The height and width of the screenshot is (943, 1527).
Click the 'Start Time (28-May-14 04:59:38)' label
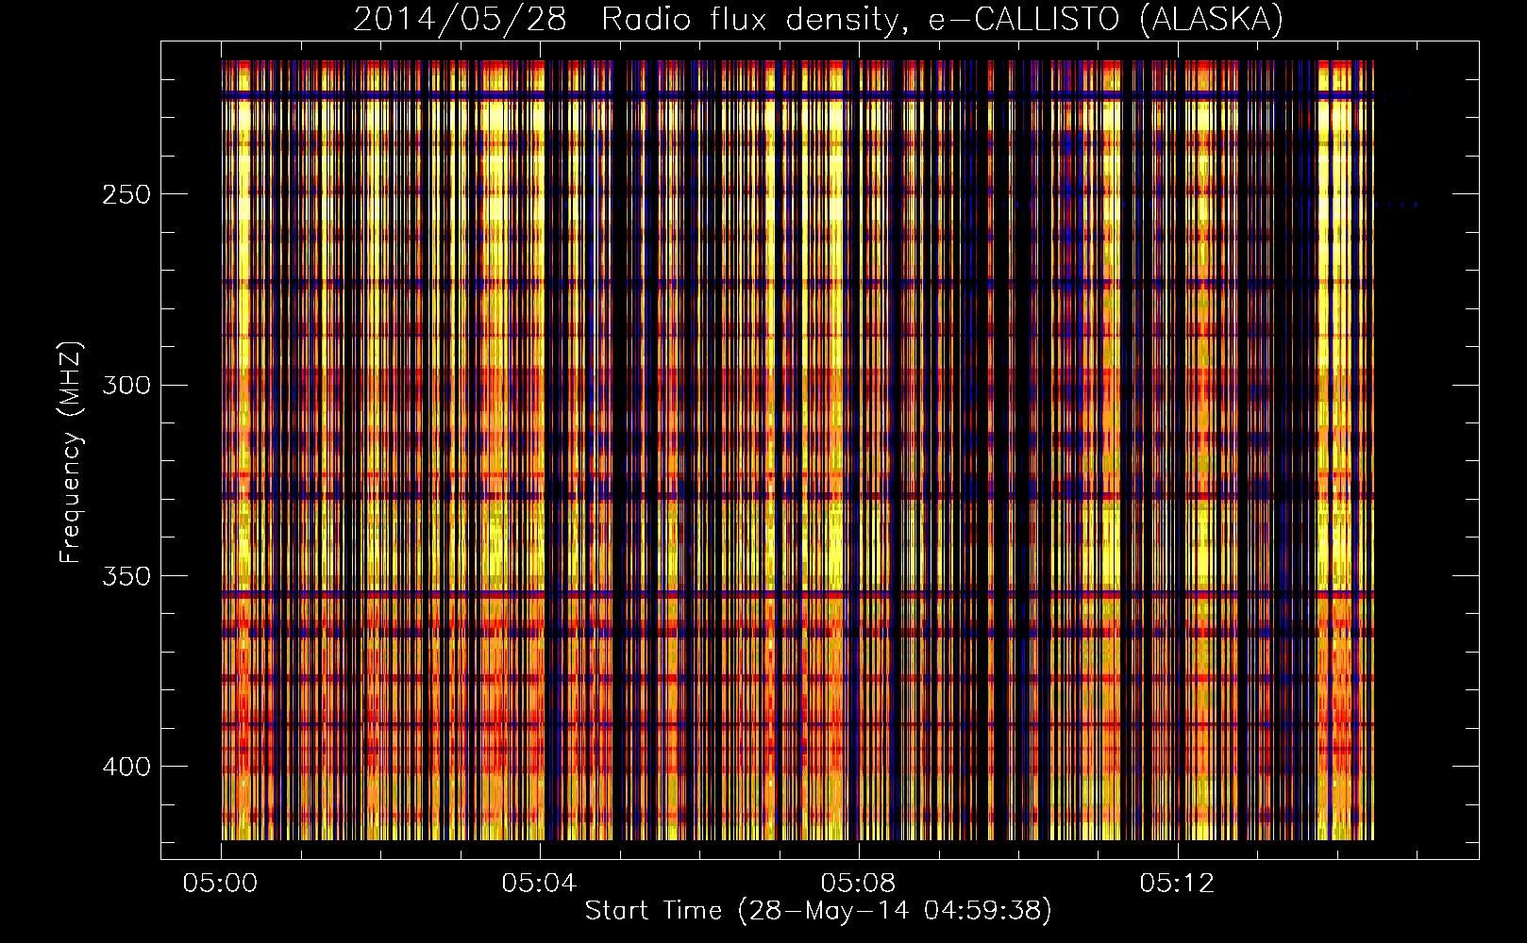818,911
